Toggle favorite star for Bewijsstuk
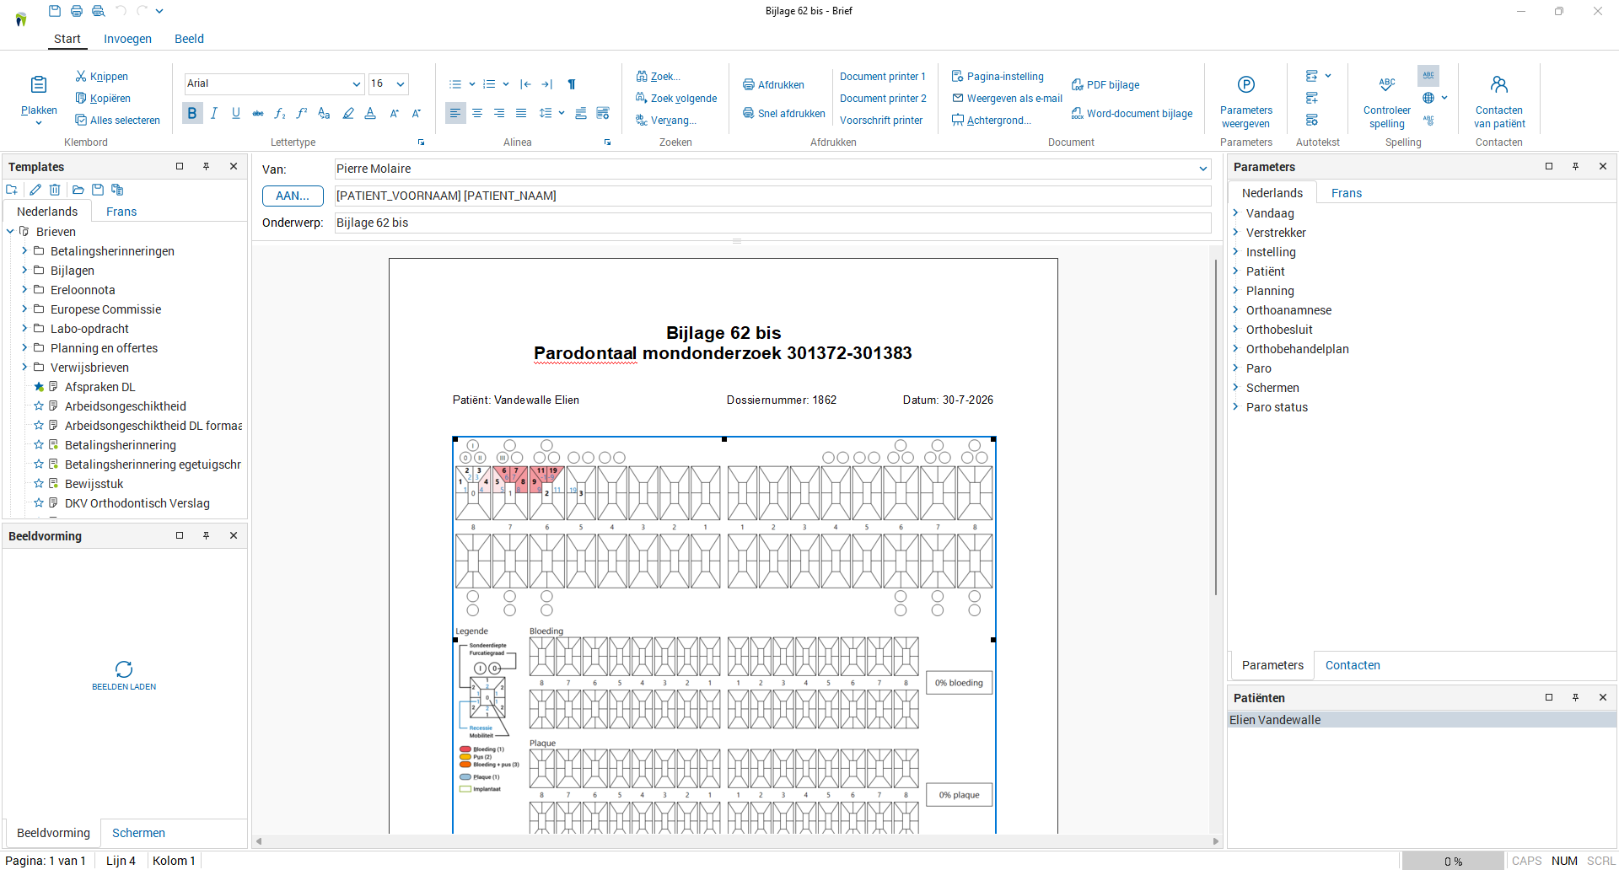The width and height of the screenshot is (1619, 870). coord(39,484)
